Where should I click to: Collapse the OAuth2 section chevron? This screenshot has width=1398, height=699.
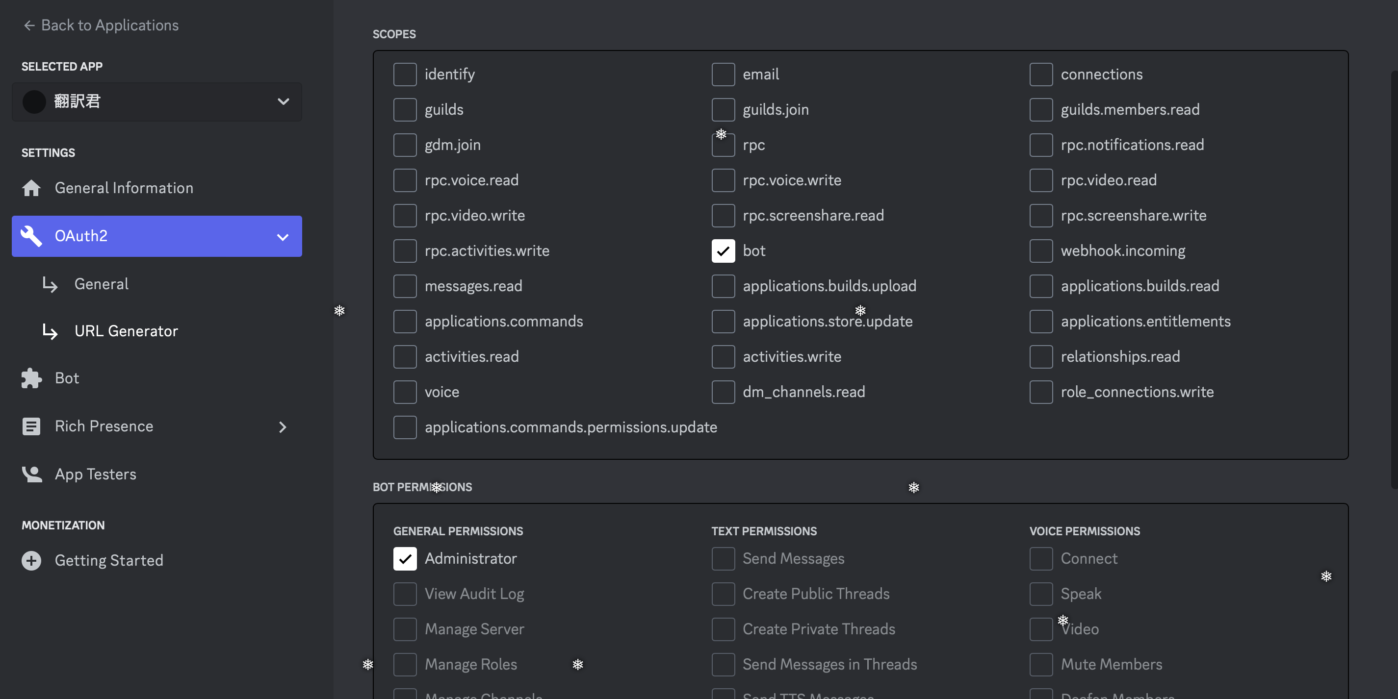(x=282, y=237)
